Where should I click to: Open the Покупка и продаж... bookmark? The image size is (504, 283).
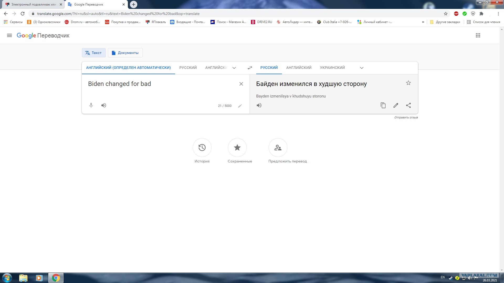(123, 22)
